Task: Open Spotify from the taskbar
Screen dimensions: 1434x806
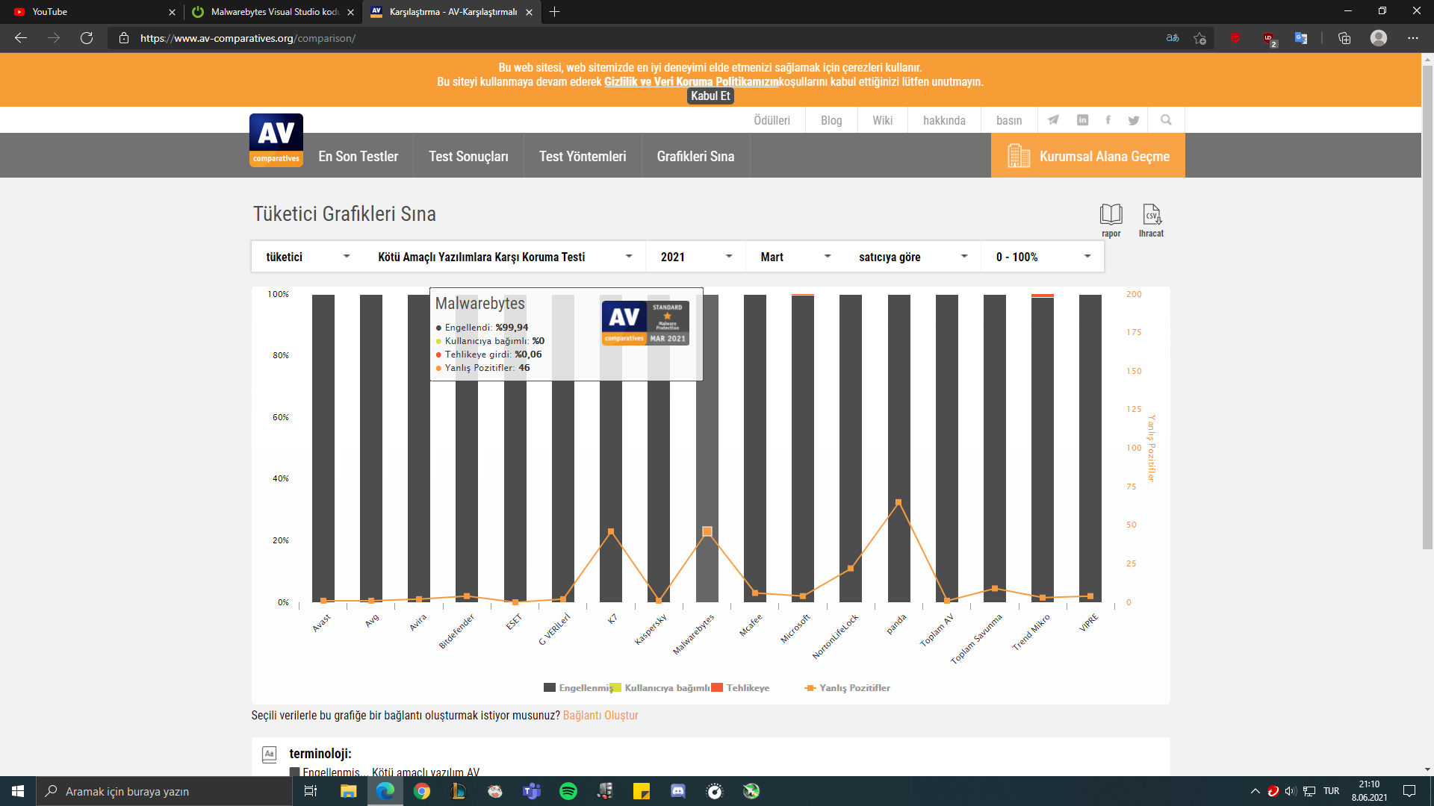Action: pos(568,791)
